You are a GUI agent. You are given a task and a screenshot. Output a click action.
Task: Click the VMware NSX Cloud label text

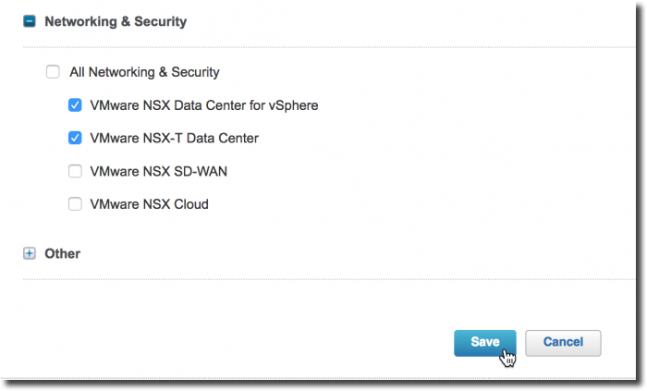(x=149, y=204)
